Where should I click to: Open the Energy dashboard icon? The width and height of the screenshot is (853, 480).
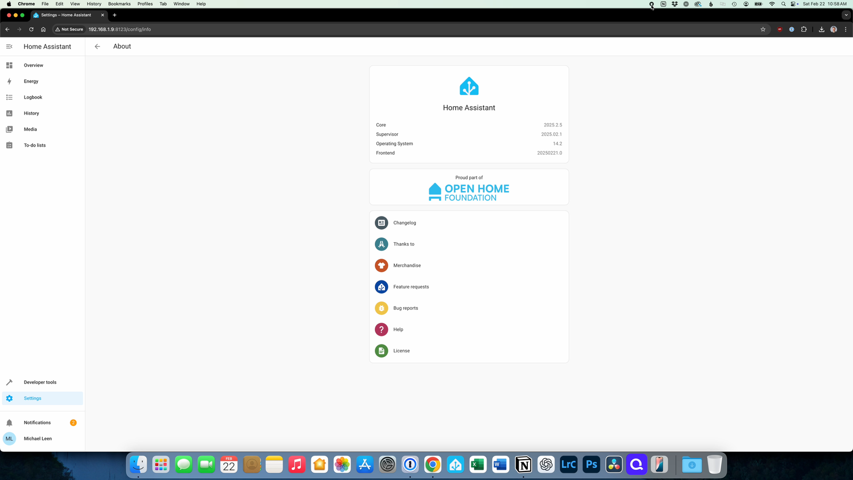pyautogui.click(x=9, y=82)
